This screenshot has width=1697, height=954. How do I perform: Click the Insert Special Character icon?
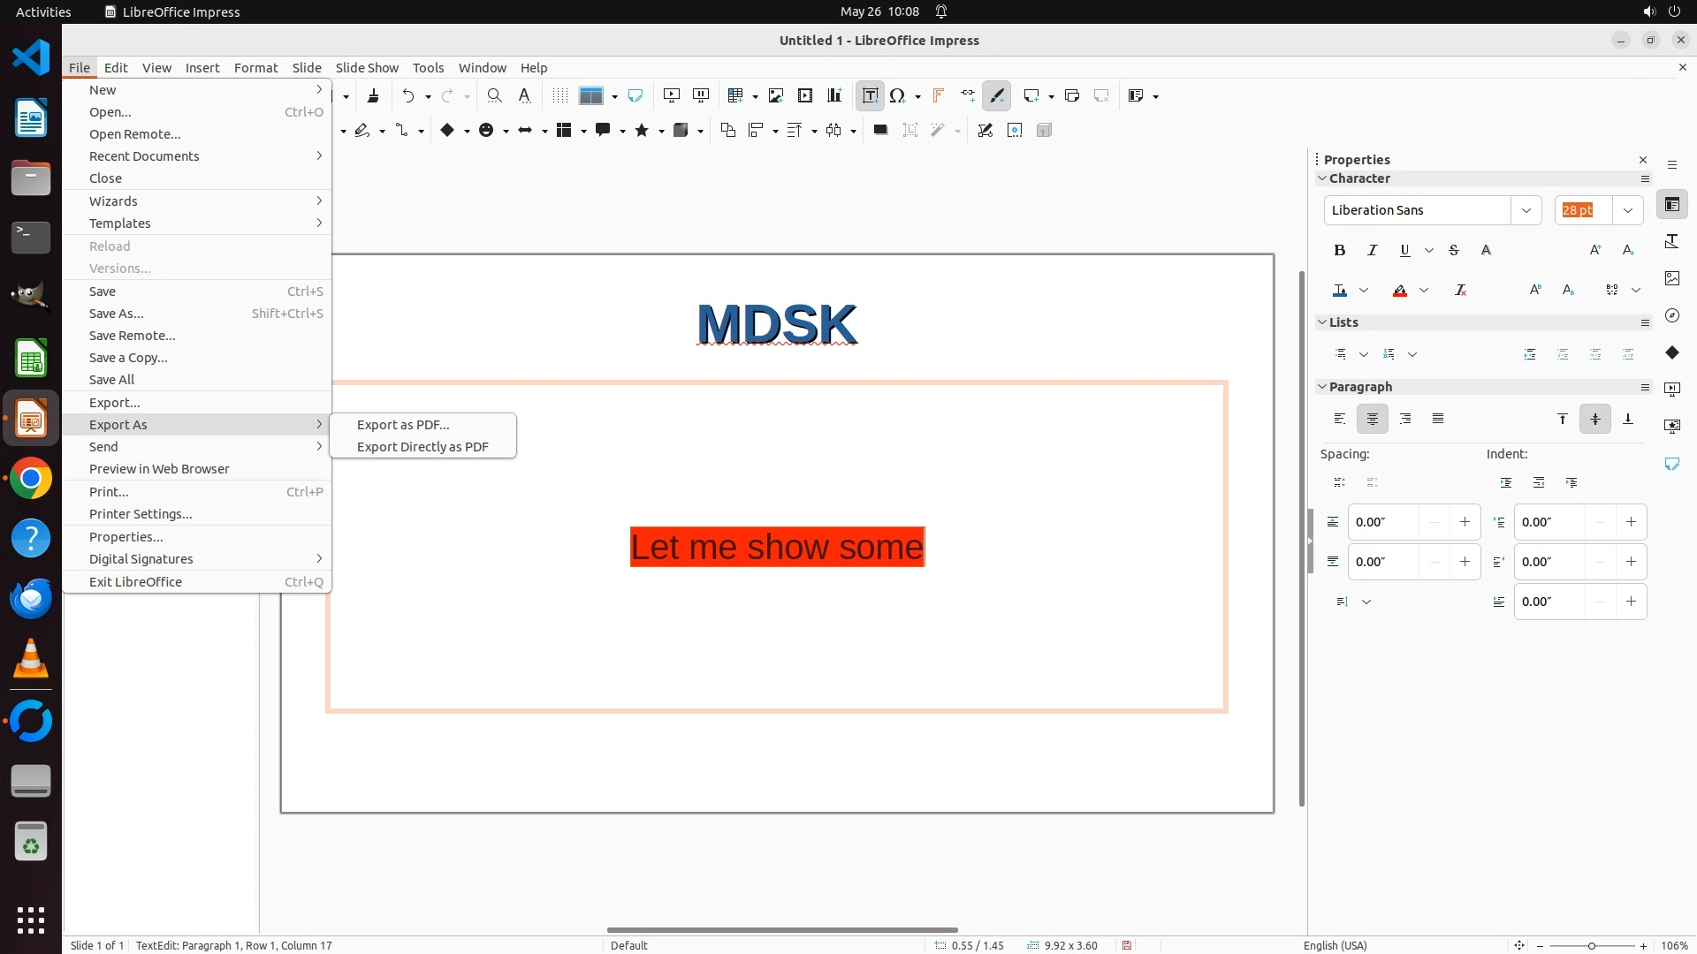(898, 95)
